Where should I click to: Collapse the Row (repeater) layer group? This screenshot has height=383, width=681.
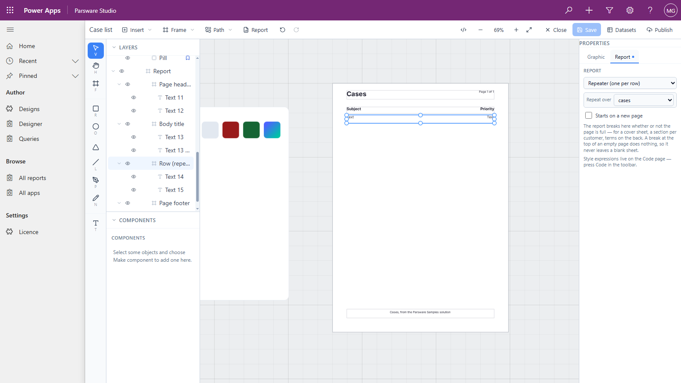tap(119, 163)
